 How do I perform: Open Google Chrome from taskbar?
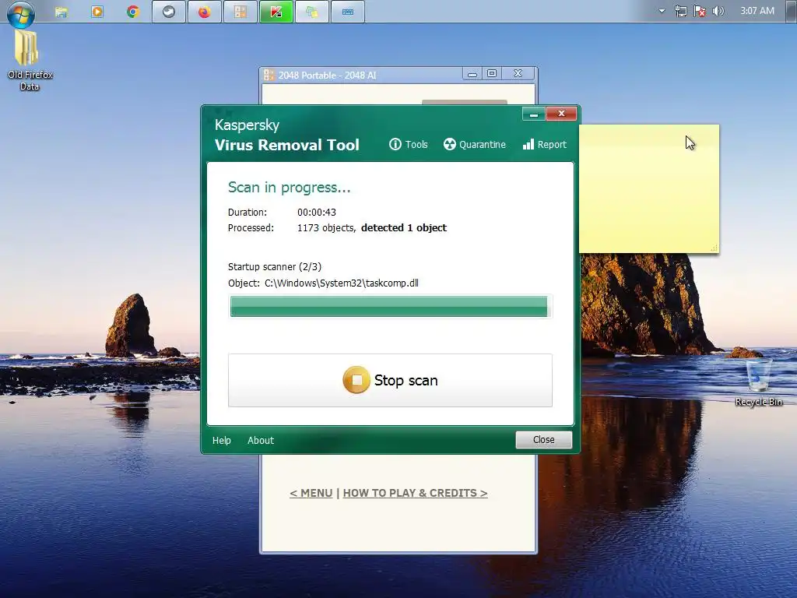[x=133, y=12]
